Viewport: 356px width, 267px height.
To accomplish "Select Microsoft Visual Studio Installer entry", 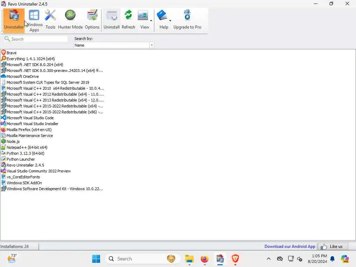I will click(30, 123).
